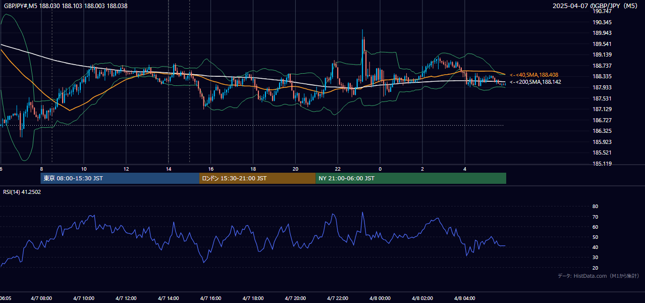Click price axis value 189.139
The height and width of the screenshot is (303, 645).
click(603, 55)
